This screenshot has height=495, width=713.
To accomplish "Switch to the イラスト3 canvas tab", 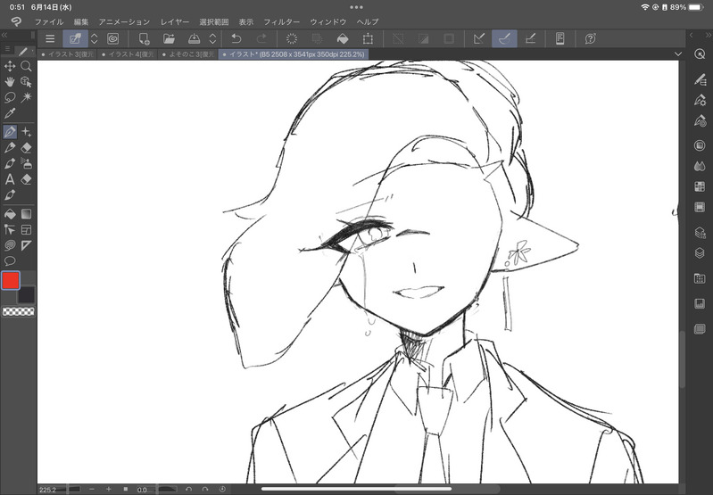I will 67,54.
